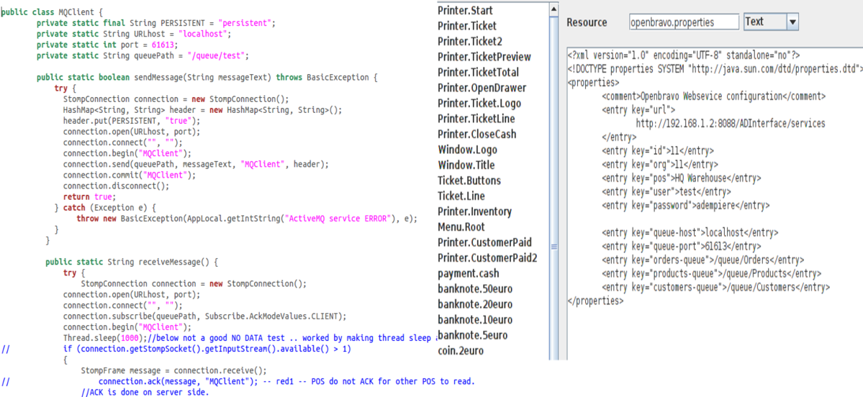Pick the payment.cash resource
Viewport: 863px width, 397px height.
tap(468, 273)
